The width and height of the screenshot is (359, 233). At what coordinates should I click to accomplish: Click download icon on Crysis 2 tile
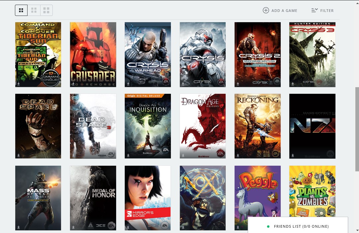(x=238, y=84)
